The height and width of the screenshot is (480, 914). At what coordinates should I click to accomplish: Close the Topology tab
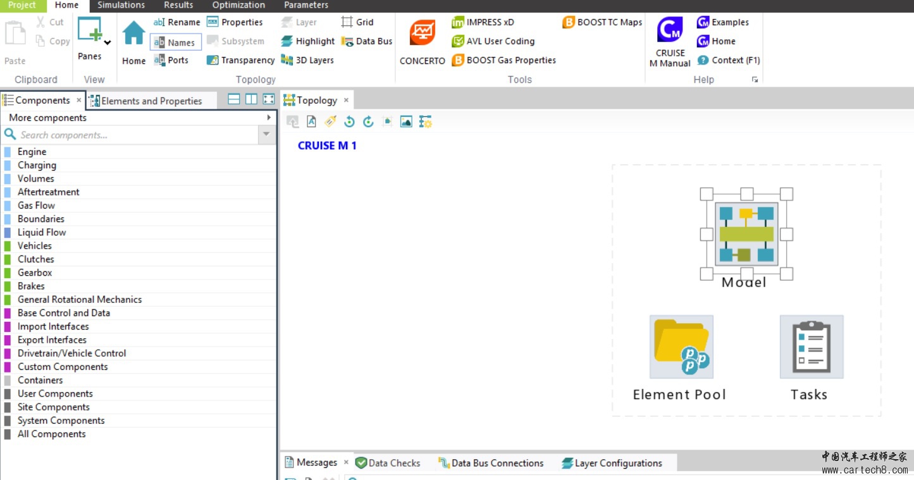click(x=346, y=100)
